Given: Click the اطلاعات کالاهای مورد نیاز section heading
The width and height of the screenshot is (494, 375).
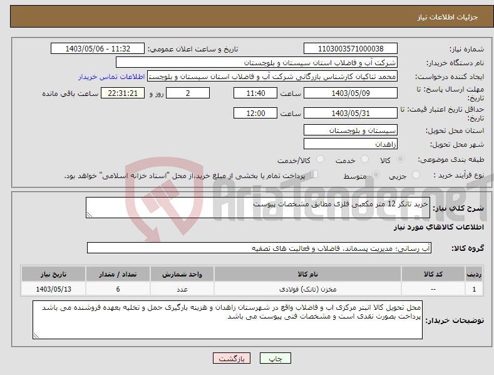Looking at the screenshot, I should pos(438,227).
